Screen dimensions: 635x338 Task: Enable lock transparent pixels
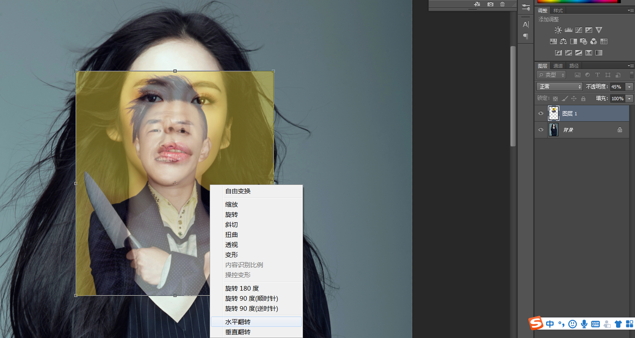555,99
